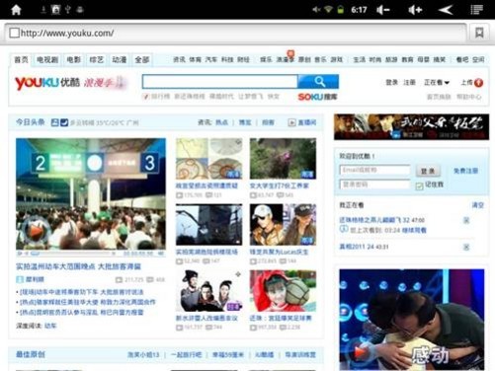Remove 还珠格格 entry from the watching list
The height and width of the screenshot is (371, 495).
[x=466, y=220]
